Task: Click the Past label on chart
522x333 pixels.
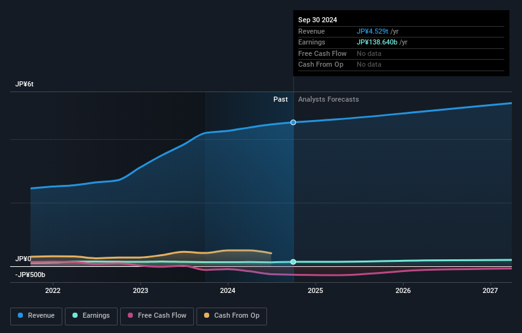Action: pyautogui.click(x=280, y=100)
